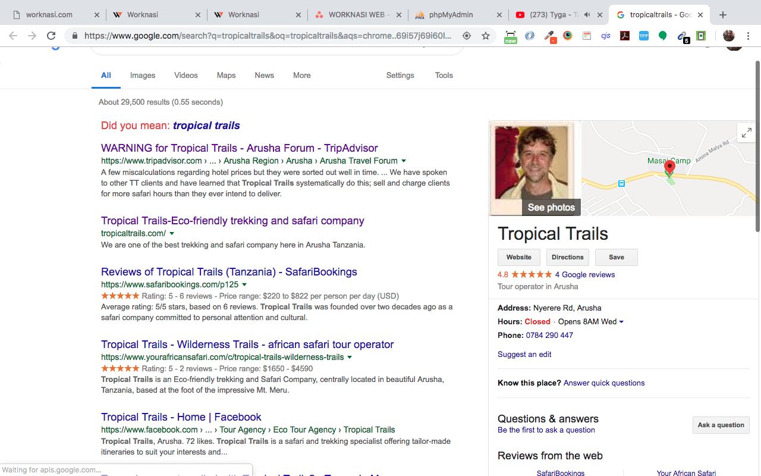Click the browser back arrow
761x476 pixels.
13,36
